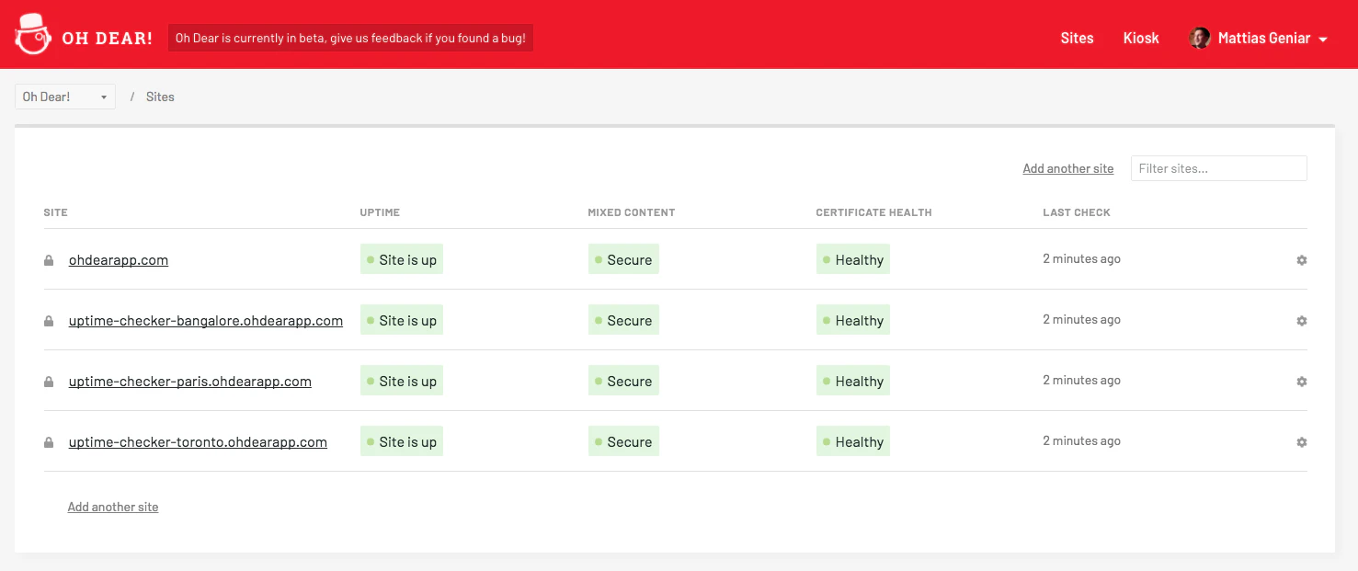
Task: Open settings gear for uptime-checker-bangalore row
Action: 1301,321
